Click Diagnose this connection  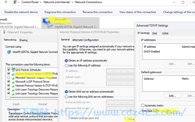tap(60, 12)
